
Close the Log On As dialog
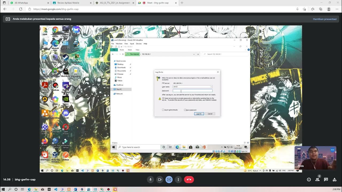coord(218,72)
